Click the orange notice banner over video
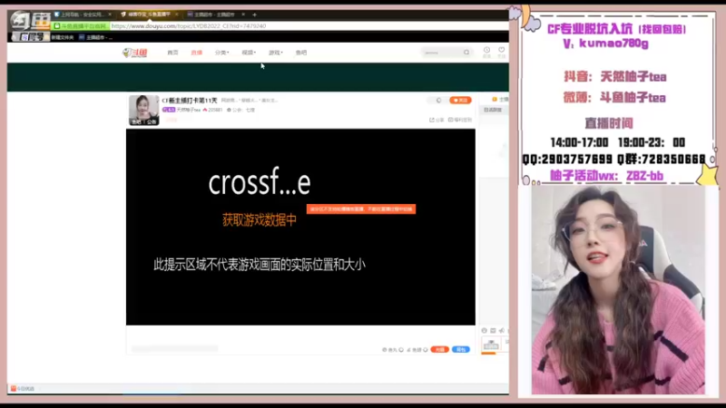Viewport: 726px width, 408px height. pyautogui.click(x=361, y=209)
